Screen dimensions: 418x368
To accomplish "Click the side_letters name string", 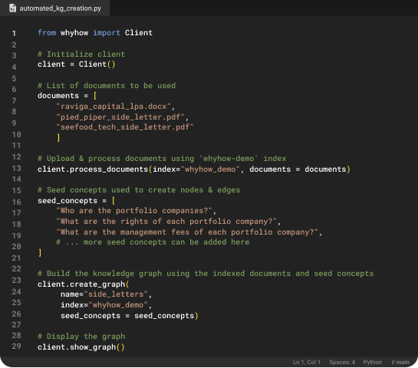I will coord(116,294).
